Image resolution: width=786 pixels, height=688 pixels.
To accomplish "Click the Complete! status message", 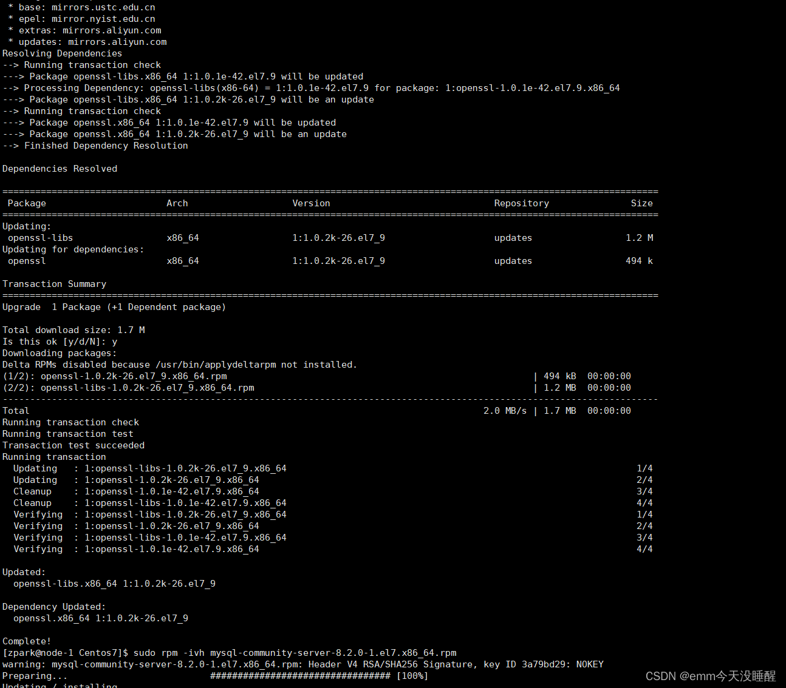I will (26, 641).
